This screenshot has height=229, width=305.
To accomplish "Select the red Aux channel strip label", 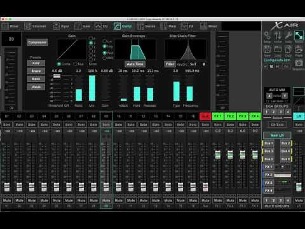I will (x=205, y=116).
